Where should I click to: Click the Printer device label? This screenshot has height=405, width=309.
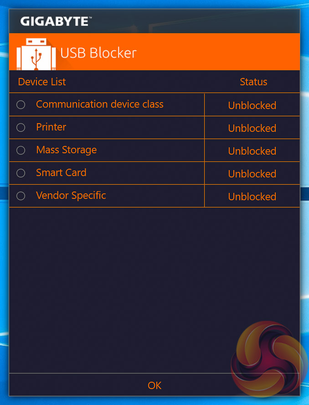click(51, 127)
